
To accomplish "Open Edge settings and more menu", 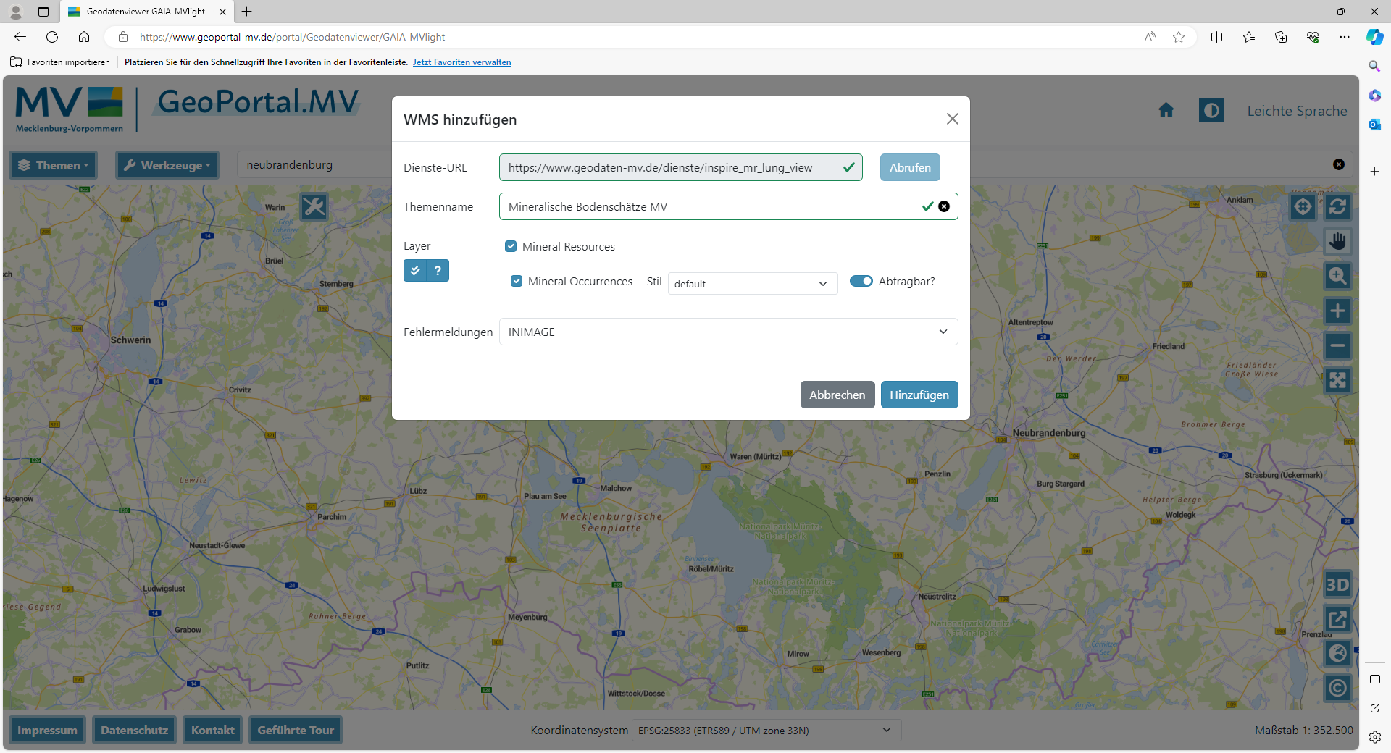I will [1344, 37].
